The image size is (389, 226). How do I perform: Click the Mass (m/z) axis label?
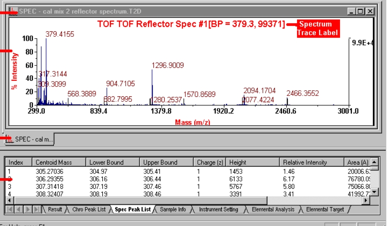click(192, 122)
